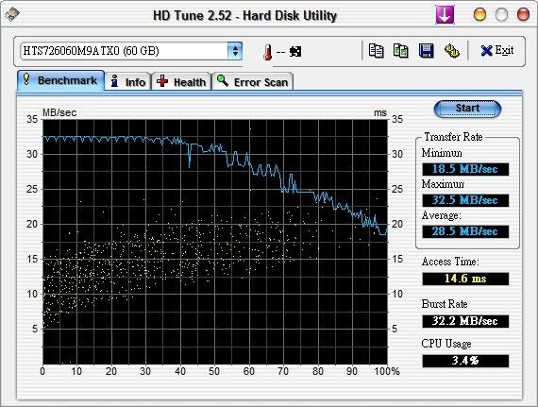Click the HD Tune app icon in title bar

12,14
